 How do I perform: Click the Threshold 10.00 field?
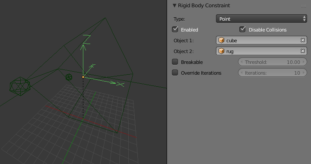[x=273, y=62]
